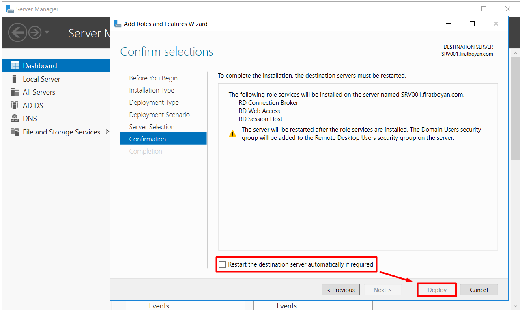Viewport: 522px width, 312px height.
Task: Click RD Connection Broker text
Action: (269, 103)
